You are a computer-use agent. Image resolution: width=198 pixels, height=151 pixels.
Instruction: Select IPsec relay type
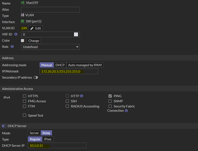[48, 139]
